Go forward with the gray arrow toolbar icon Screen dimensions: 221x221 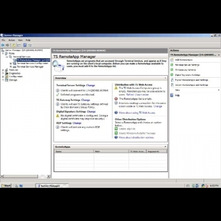tap(8, 45)
